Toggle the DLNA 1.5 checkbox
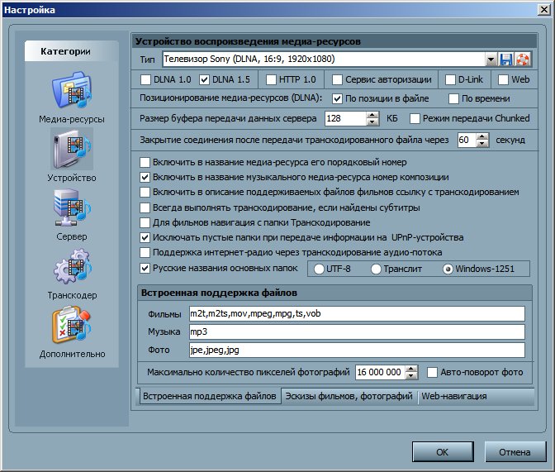Screen dimensions: 555x472 point(204,79)
